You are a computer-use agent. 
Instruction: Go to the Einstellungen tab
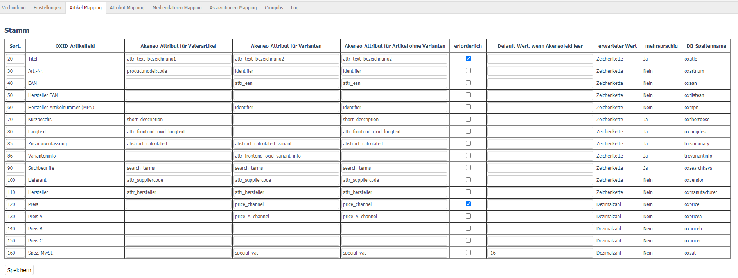[x=47, y=8]
